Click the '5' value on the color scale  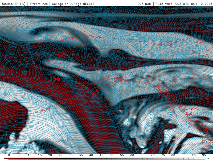coord(19,155)
